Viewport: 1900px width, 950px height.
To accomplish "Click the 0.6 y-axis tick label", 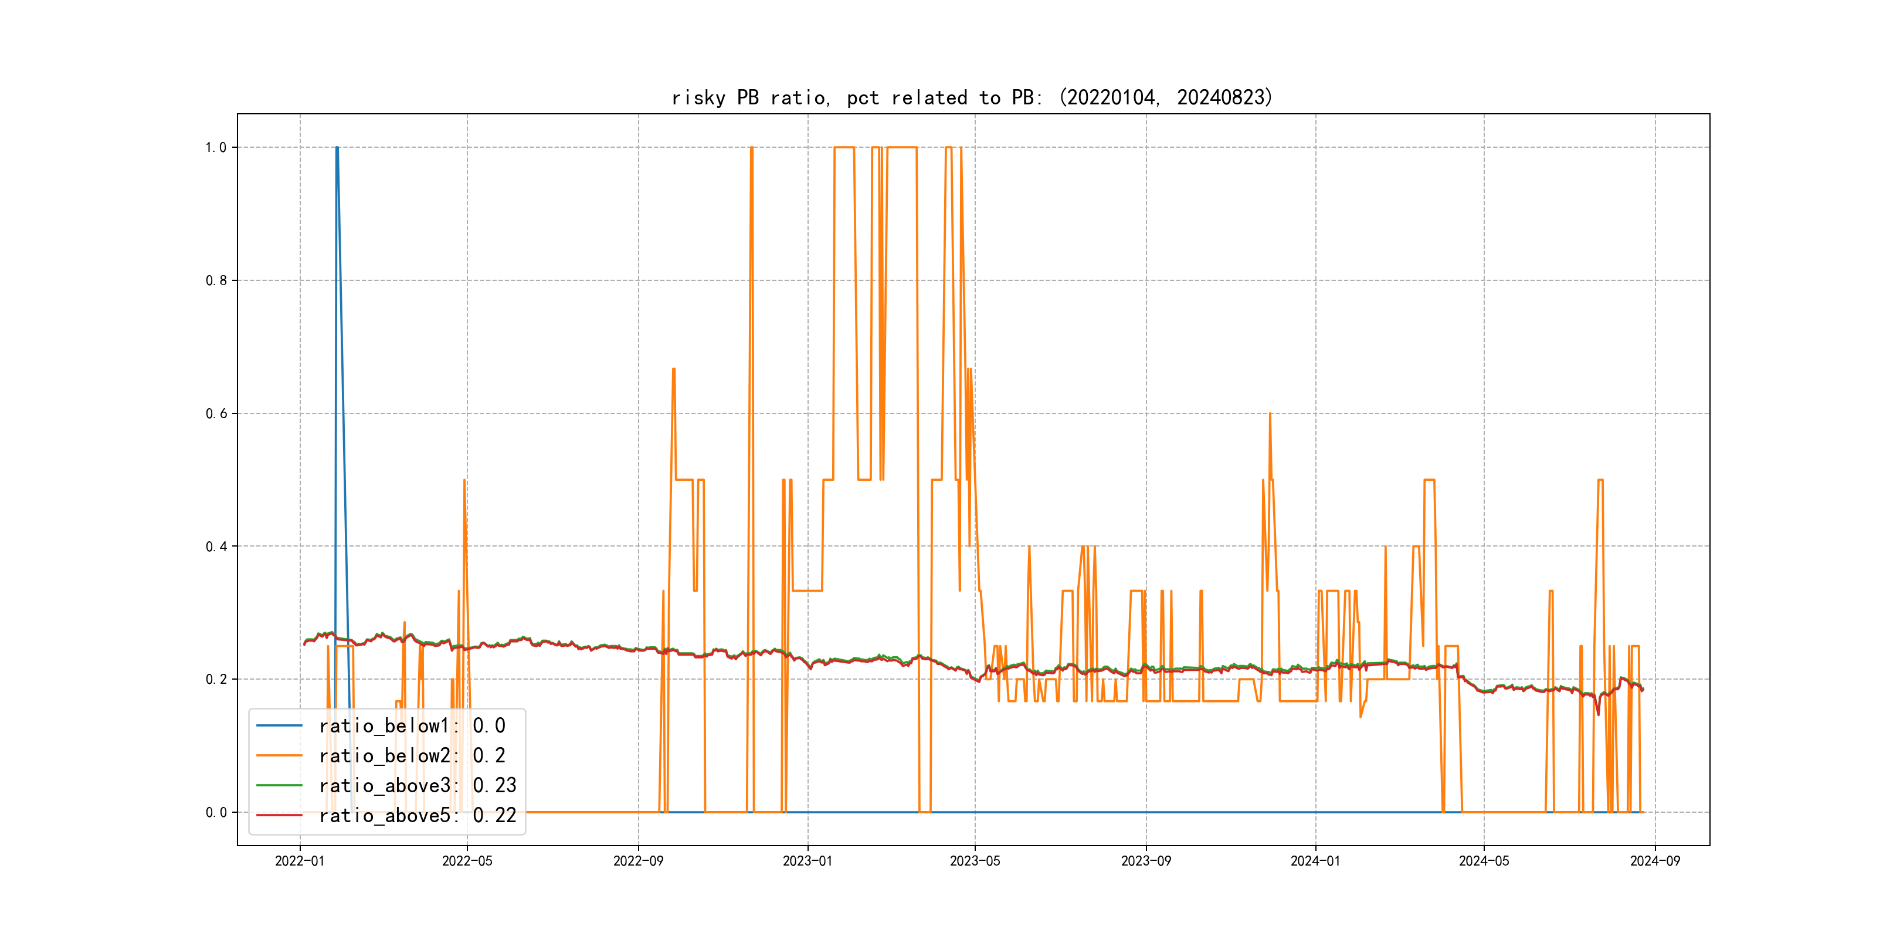I will pyautogui.click(x=215, y=414).
